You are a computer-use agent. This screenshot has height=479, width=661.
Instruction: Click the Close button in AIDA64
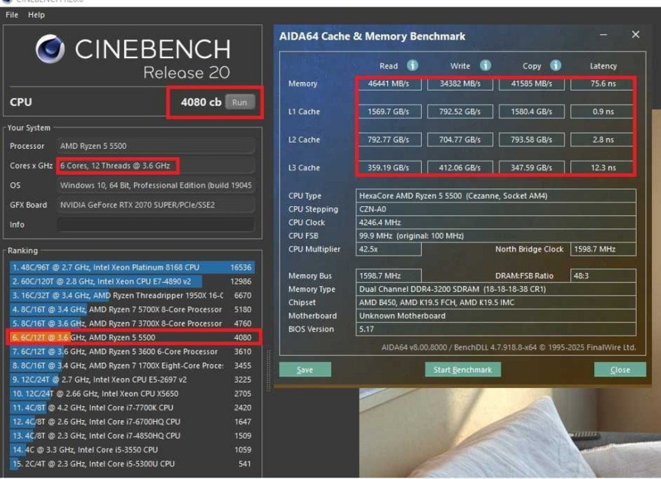[619, 369]
